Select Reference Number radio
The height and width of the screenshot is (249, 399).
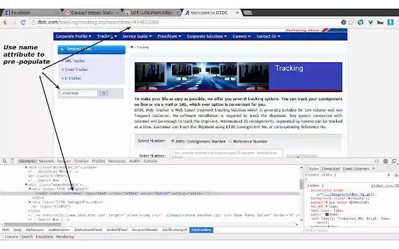[230, 141]
